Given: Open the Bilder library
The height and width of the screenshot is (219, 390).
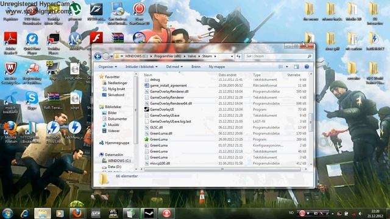Looking at the screenshot, I should tap(112, 113).
